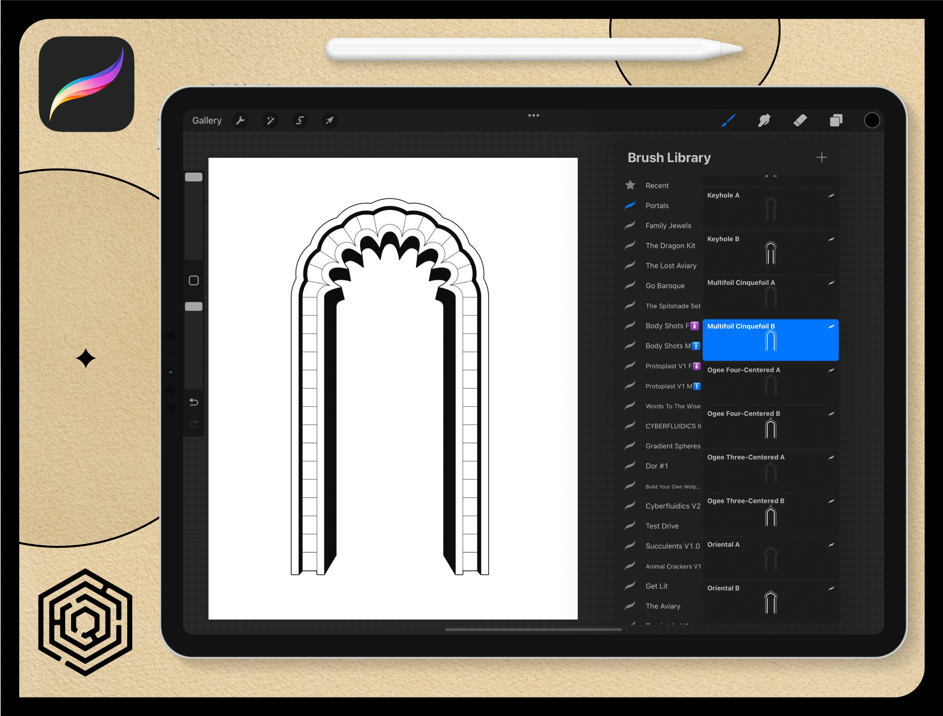The width and height of the screenshot is (943, 716).
Task: Pick the Oriental B brush
Action: [770, 601]
